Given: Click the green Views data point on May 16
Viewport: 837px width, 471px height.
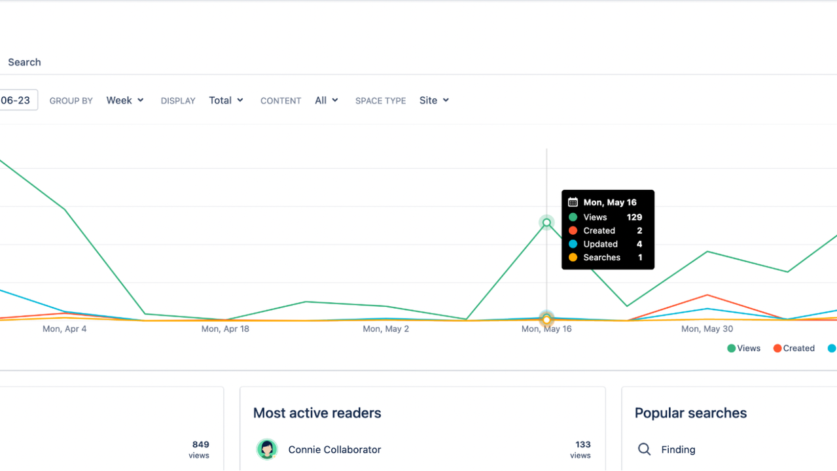Looking at the screenshot, I should [546, 222].
